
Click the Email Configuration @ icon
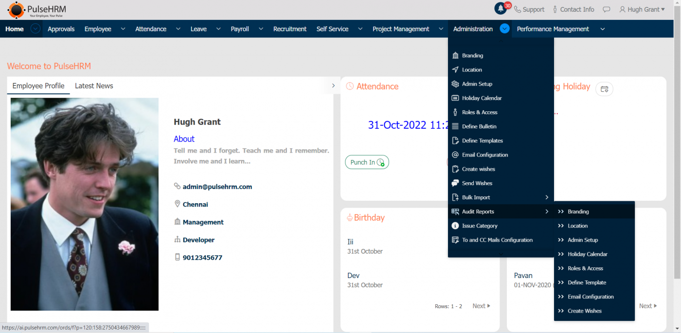coord(455,155)
